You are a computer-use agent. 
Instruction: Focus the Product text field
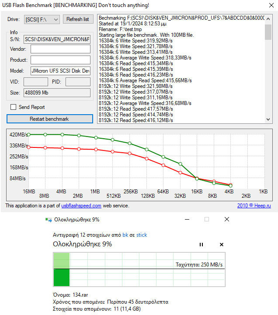60,60
